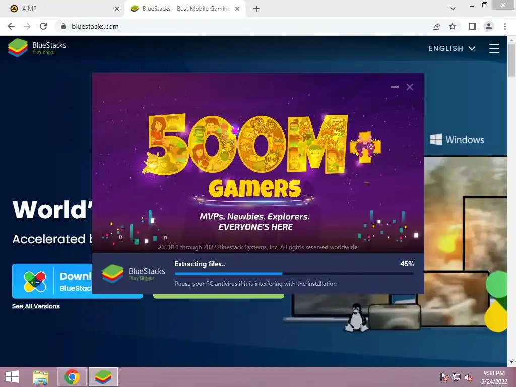Open Chrome side panel

point(473,26)
